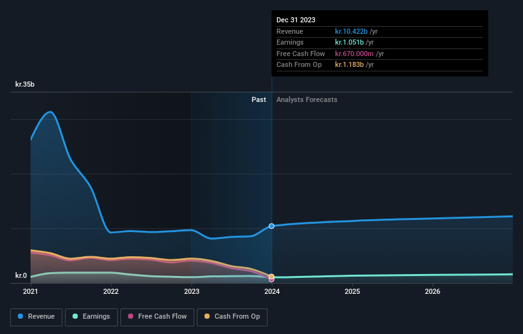The height and width of the screenshot is (334, 523).
Task: Click the kr.10.422b revenue value
Action: 351,31
